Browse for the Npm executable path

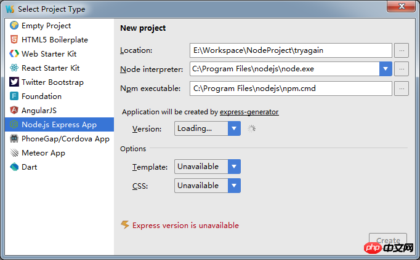402,89
